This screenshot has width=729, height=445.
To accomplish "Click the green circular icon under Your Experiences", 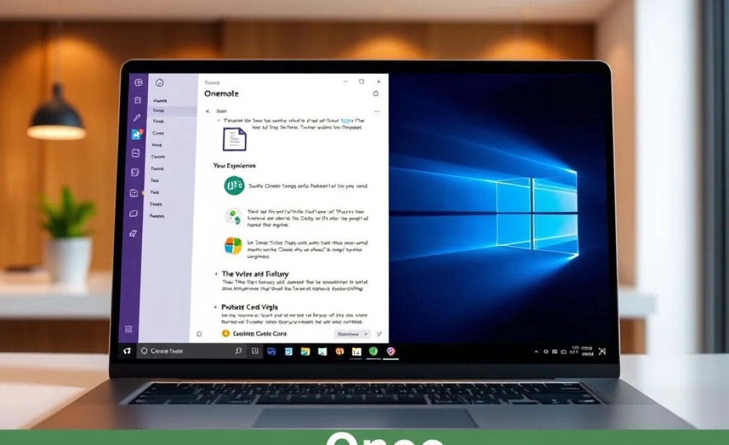I will click(x=234, y=186).
